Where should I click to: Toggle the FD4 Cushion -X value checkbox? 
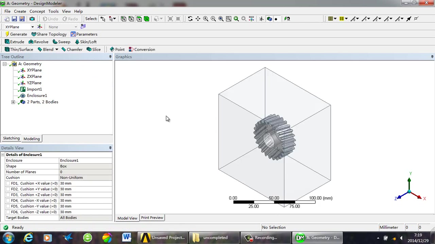pyautogui.click(x=8, y=201)
